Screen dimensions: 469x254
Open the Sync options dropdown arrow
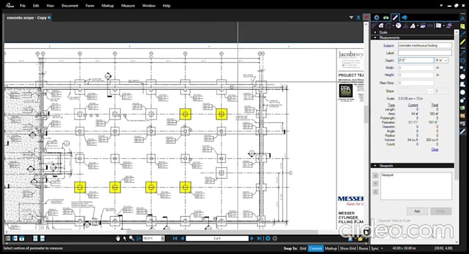click(382, 248)
